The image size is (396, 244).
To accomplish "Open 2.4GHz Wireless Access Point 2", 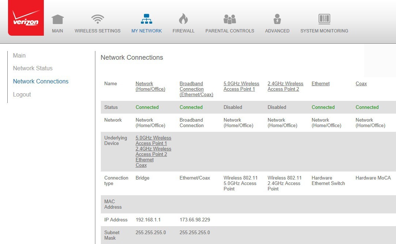I will click(x=285, y=86).
